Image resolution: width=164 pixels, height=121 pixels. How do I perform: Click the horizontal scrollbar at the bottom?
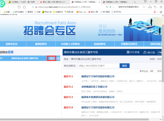74,120
